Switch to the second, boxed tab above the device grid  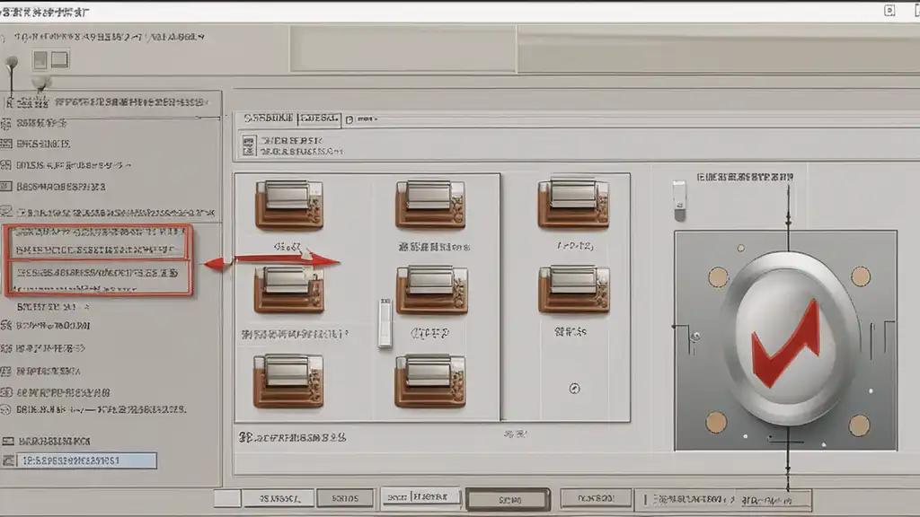click(319, 118)
